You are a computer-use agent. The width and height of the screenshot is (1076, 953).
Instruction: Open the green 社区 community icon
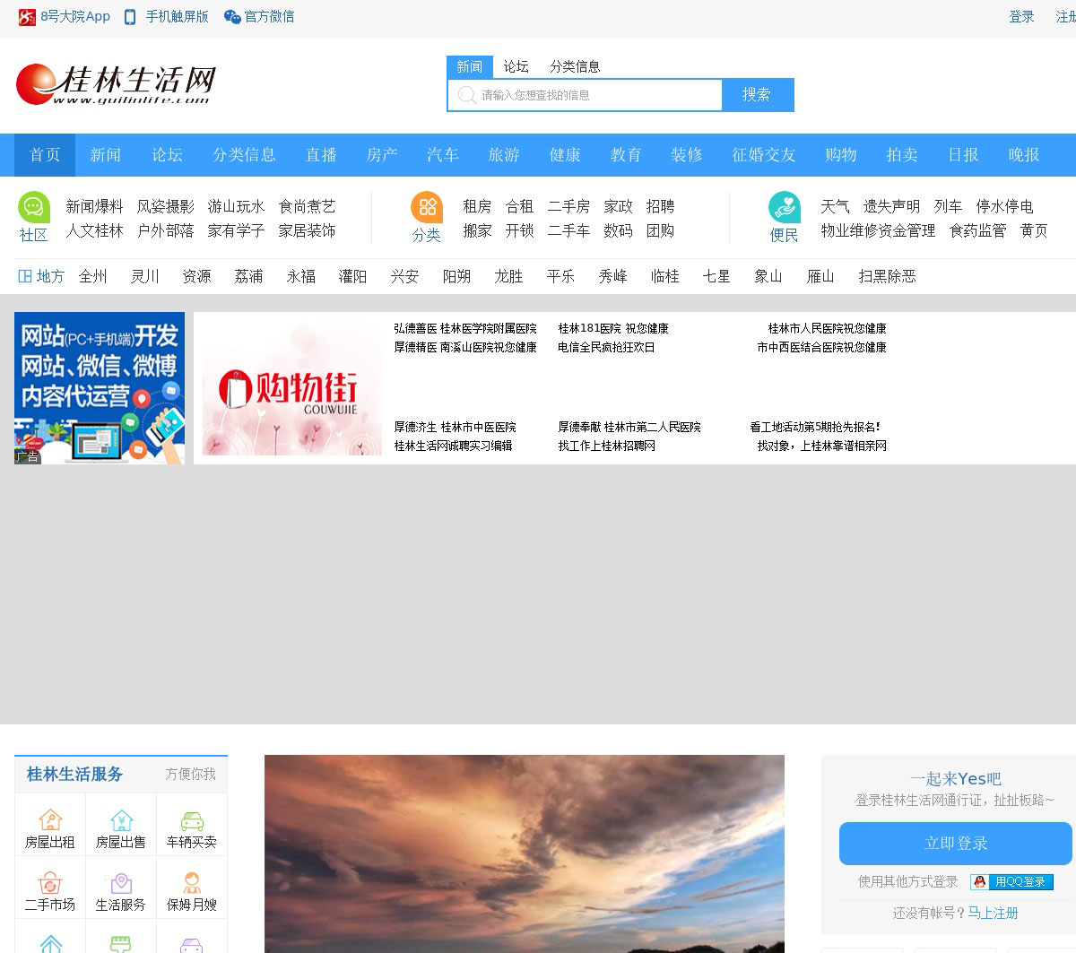(34, 207)
